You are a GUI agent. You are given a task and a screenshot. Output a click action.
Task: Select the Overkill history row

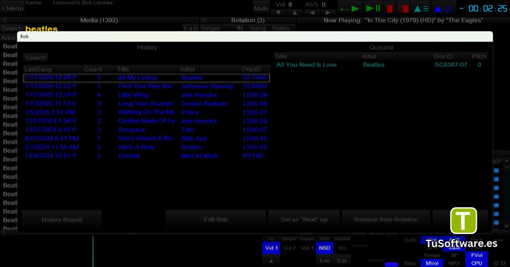pyautogui.click(x=147, y=156)
